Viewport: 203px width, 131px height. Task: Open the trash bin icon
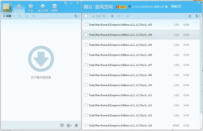point(76,125)
